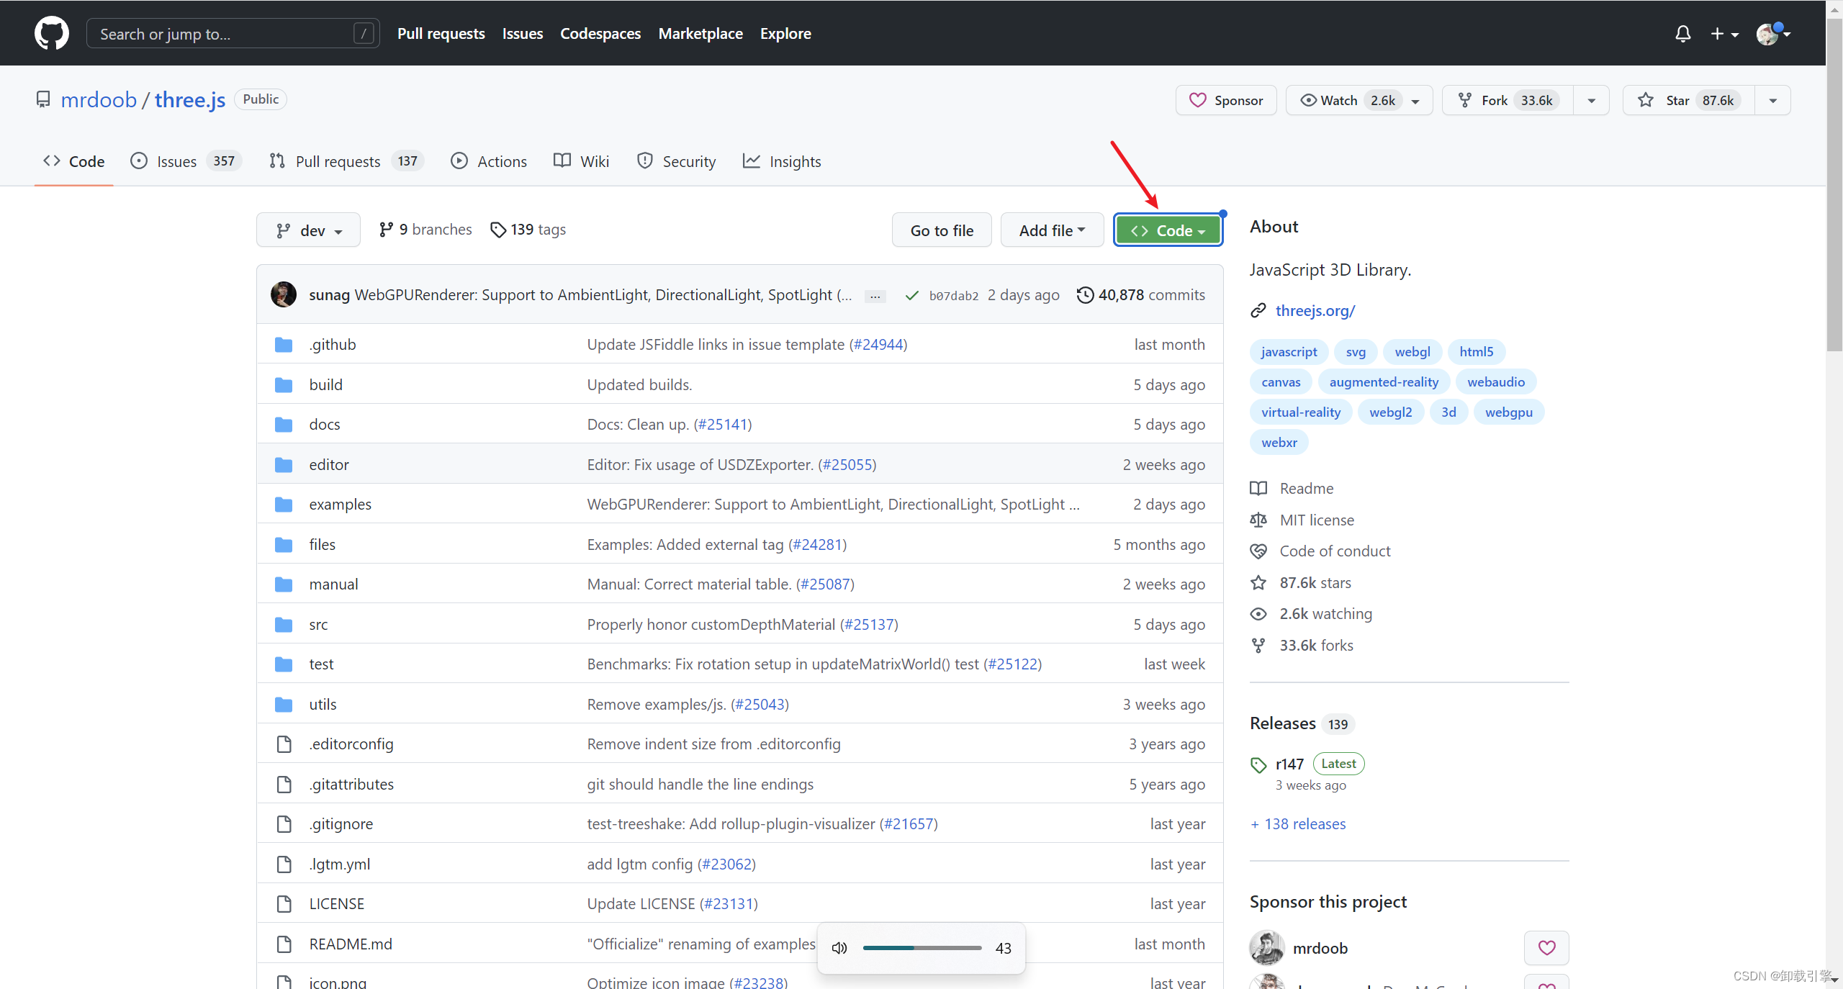1843x989 pixels.
Task: Open pull request #25137 link
Action: point(870,624)
